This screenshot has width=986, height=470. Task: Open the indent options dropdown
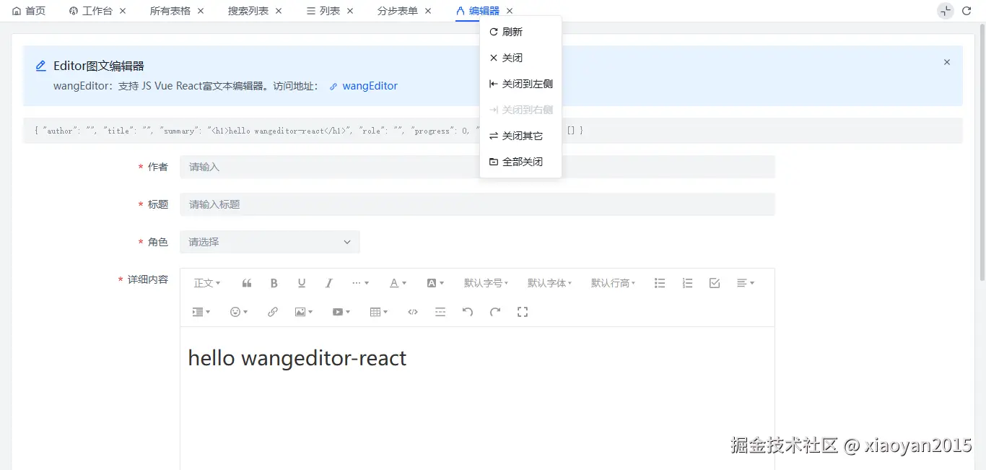click(x=201, y=312)
